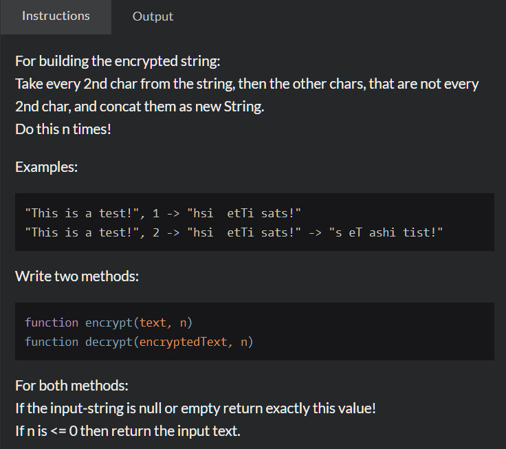Click the word "encrypt" in the code block

(x=109, y=322)
